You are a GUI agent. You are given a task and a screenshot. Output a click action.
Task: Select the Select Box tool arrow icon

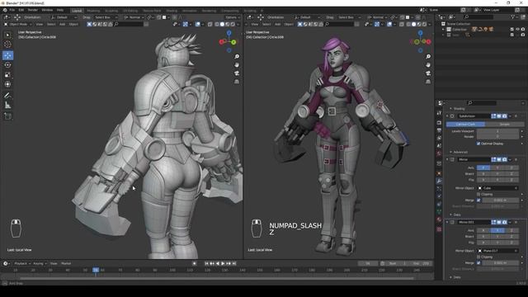click(x=7, y=35)
